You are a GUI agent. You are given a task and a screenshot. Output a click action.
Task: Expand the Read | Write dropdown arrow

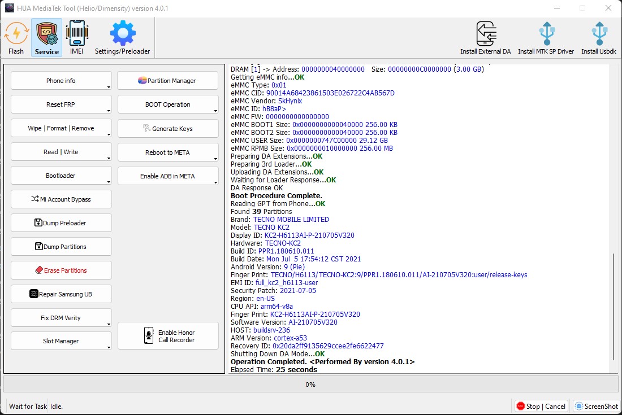click(x=109, y=159)
